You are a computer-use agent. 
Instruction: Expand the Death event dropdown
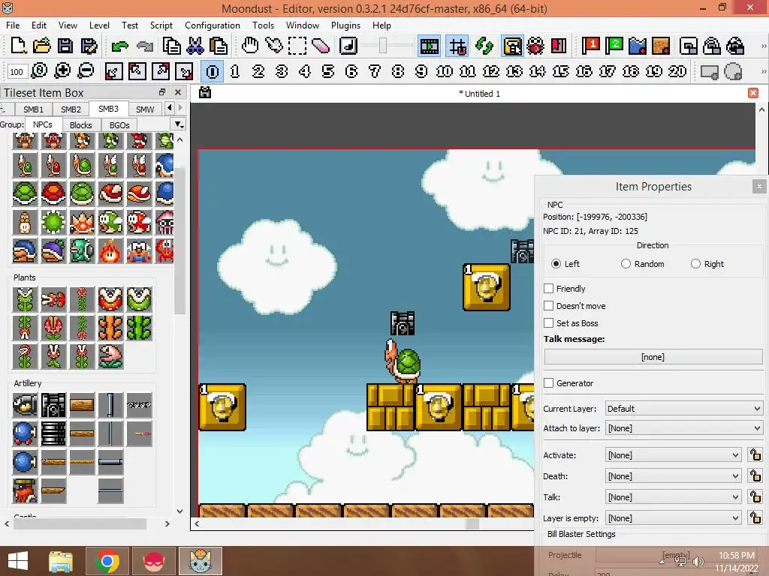674,476
